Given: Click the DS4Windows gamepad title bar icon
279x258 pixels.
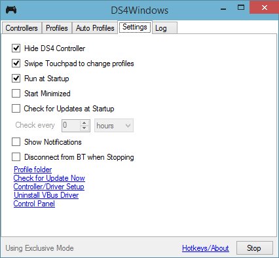Looking at the screenshot, I should tap(10, 10).
